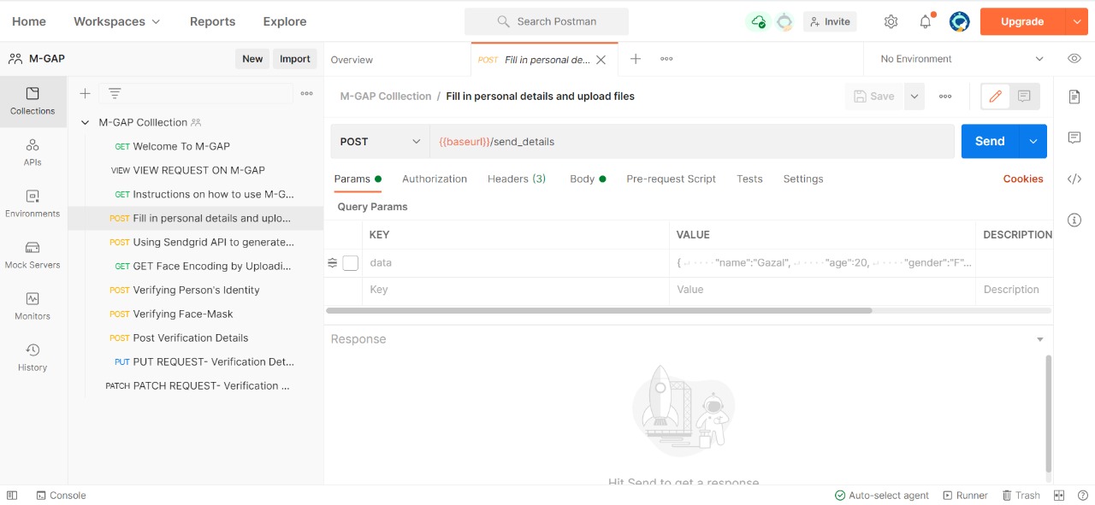
Task: Click the Import button
Action: click(x=295, y=59)
